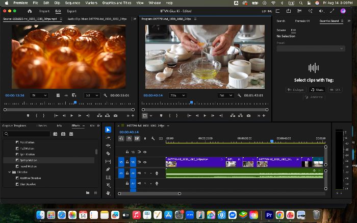The image size is (357, 223).
Task: Show overflow tabs in Source panel group
Action: coord(135,19)
